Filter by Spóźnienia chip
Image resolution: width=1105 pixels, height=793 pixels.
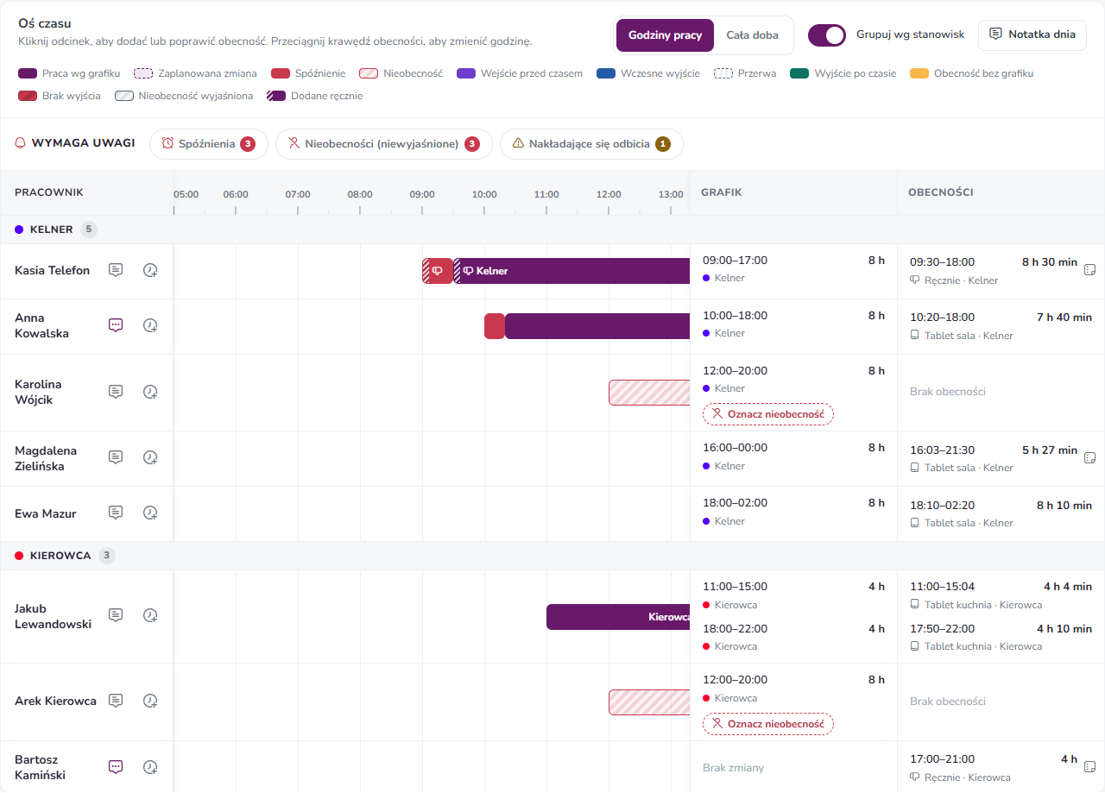coord(209,144)
